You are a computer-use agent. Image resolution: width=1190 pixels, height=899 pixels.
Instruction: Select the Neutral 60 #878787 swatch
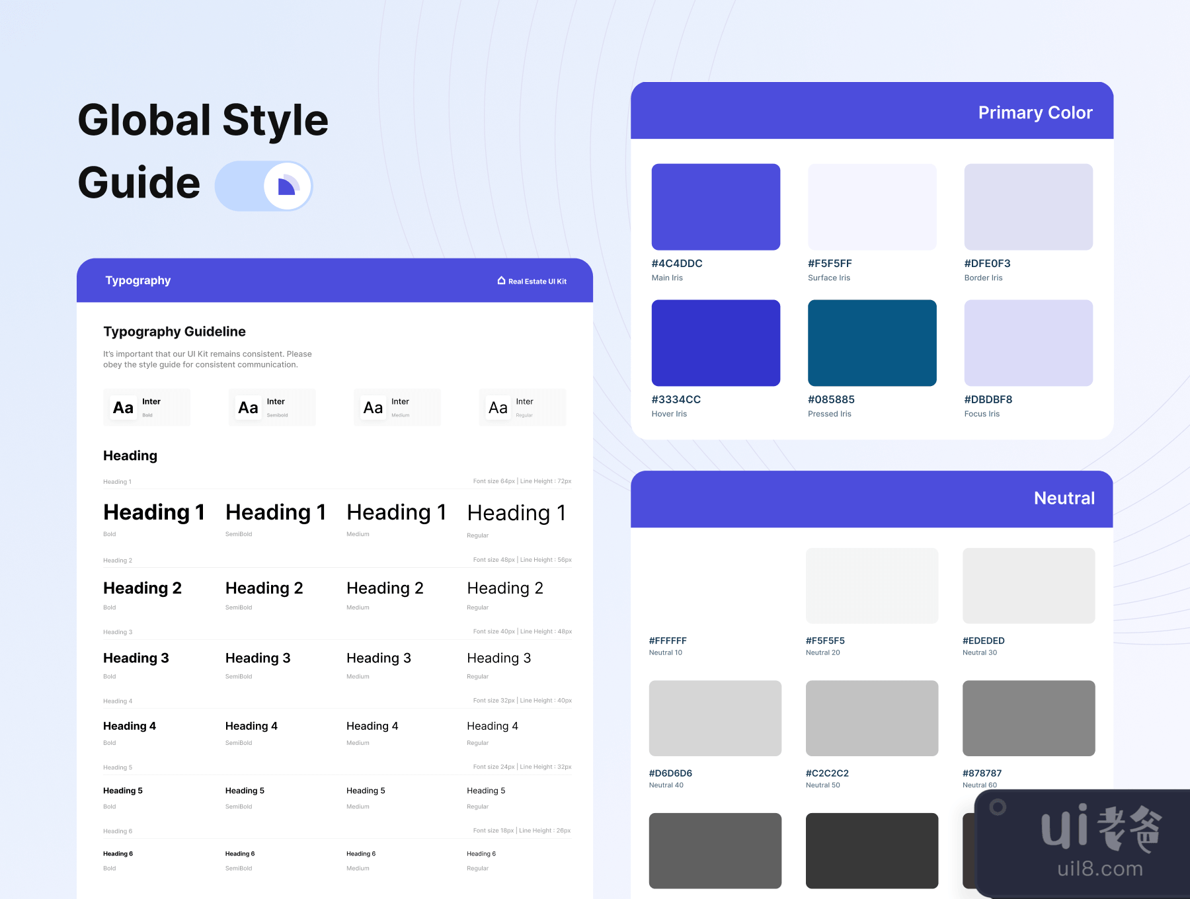(1028, 718)
